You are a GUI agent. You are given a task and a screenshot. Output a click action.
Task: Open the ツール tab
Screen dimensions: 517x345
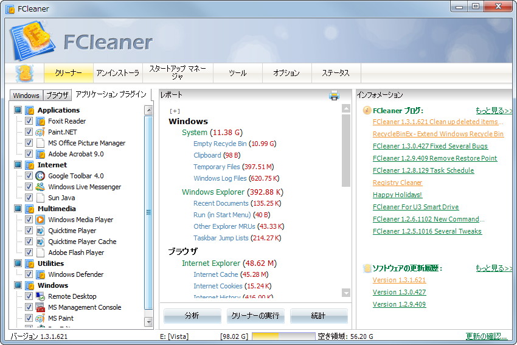238,73
